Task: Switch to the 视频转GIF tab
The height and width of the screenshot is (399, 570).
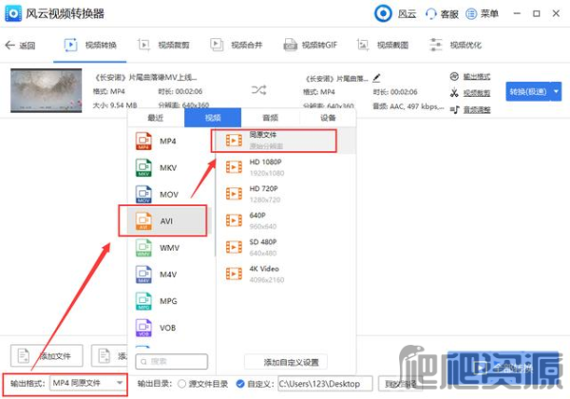Action: pos(311,45)
